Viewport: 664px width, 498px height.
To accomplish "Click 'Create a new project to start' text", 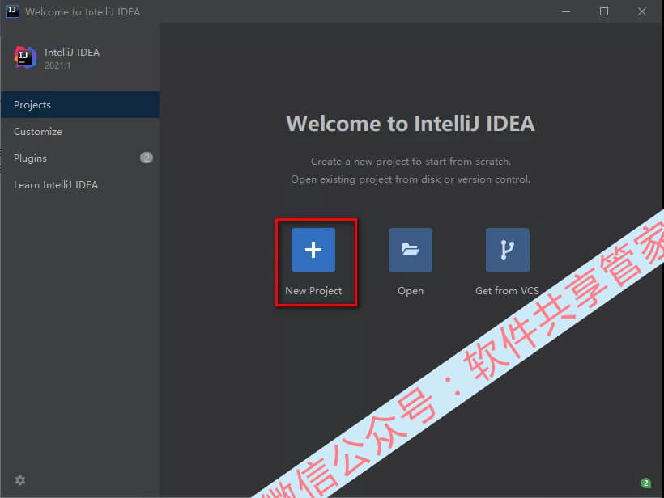I will click(x=411, y=162).
